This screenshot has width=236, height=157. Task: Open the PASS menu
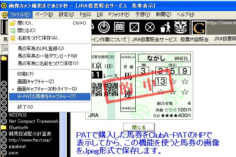click(85, 15)
